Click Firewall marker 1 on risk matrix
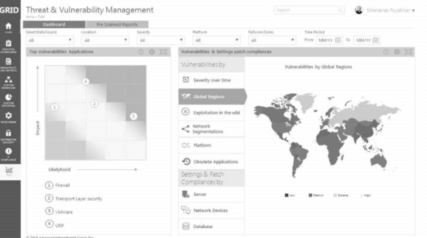Image resolution: width=427 pixels, height=238 pixels. coord(55,107)
